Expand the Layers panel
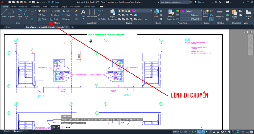This screenshot has height=134, width=254. tap(130, 23)
